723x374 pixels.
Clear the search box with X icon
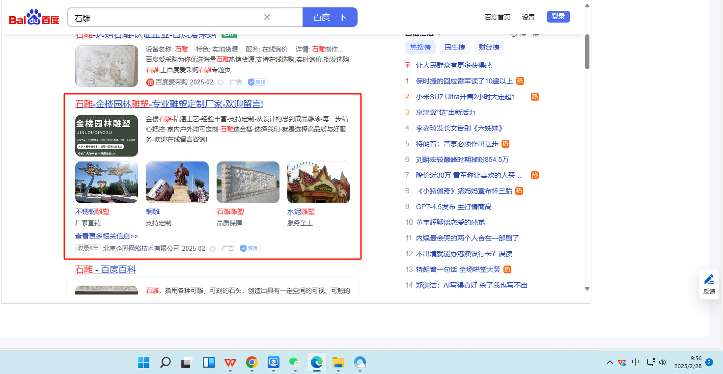click(x=267, y=17)
